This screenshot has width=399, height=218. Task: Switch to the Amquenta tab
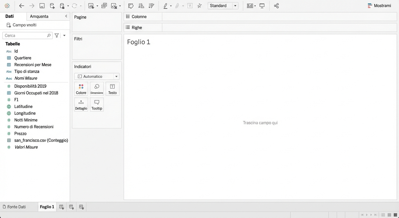39,16
